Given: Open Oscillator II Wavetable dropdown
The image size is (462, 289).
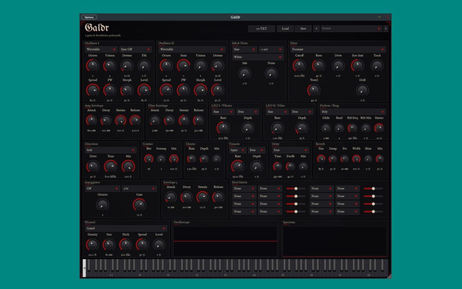Looking at the screenshot, I should pyautogui.click(x=192, y=49).
